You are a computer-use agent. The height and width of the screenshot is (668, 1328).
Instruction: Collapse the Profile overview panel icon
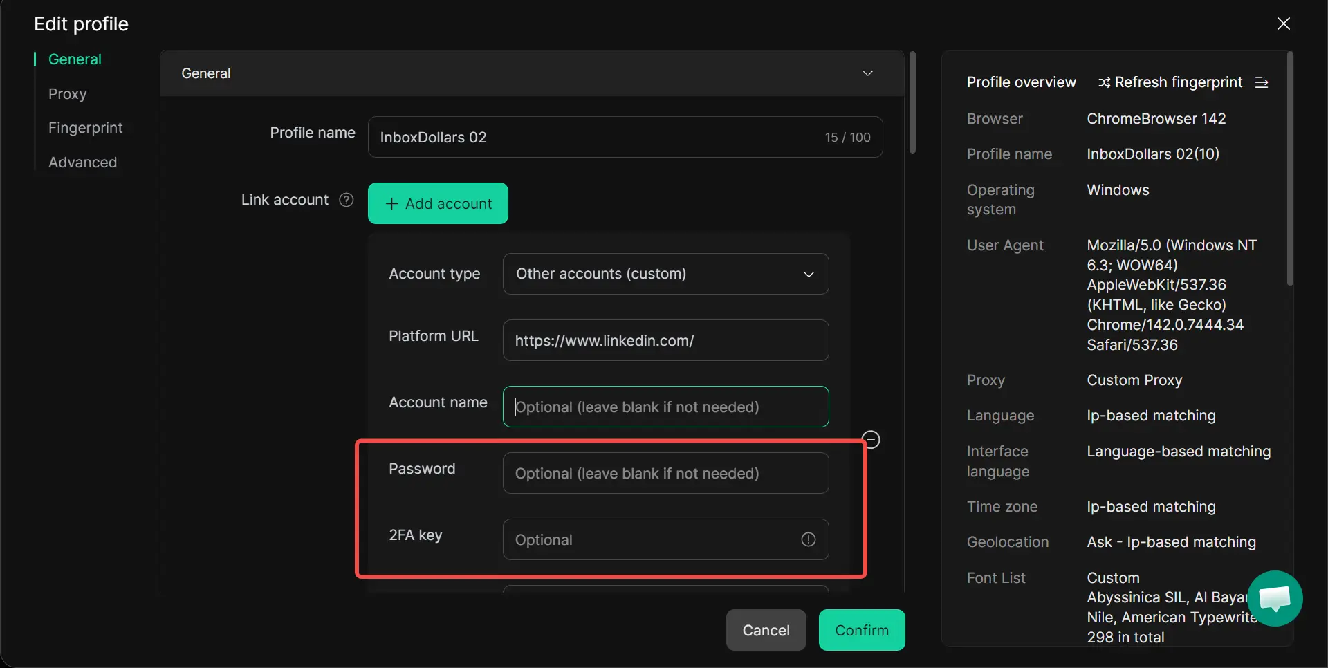1262,82
